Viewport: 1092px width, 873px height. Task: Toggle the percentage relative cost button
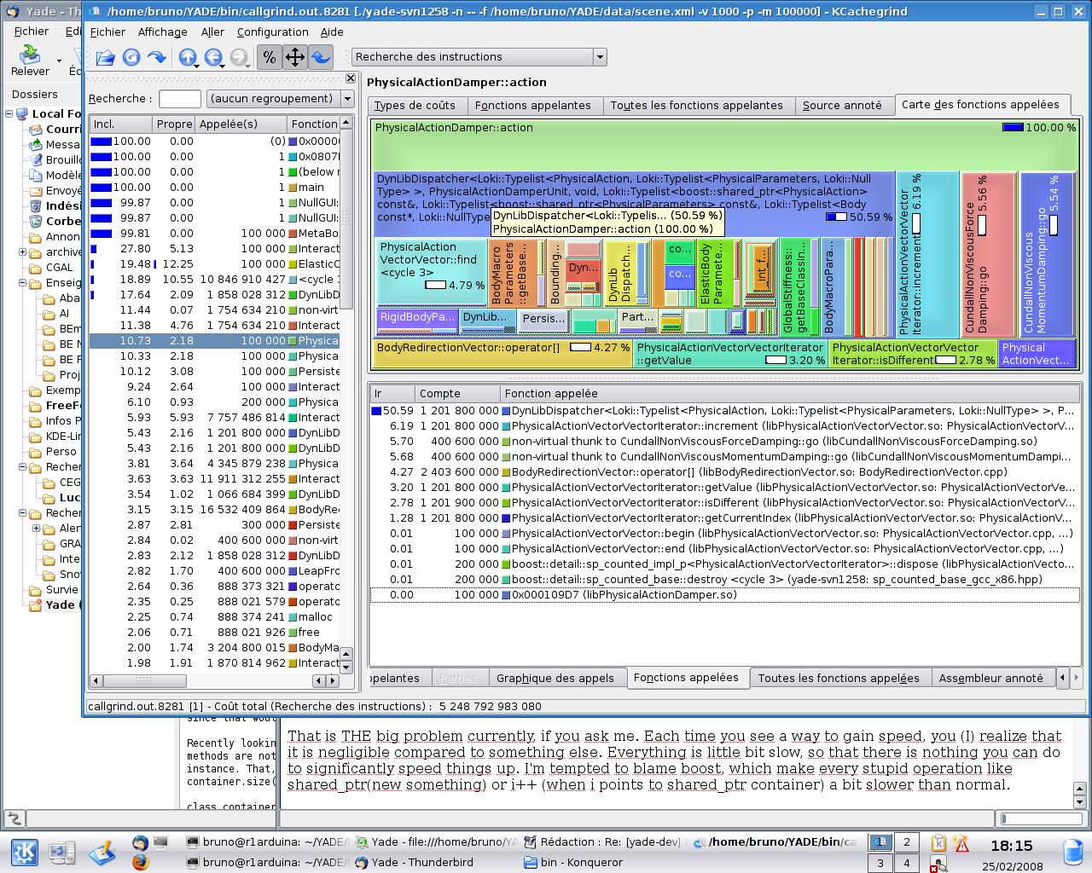tap(269, 57)
